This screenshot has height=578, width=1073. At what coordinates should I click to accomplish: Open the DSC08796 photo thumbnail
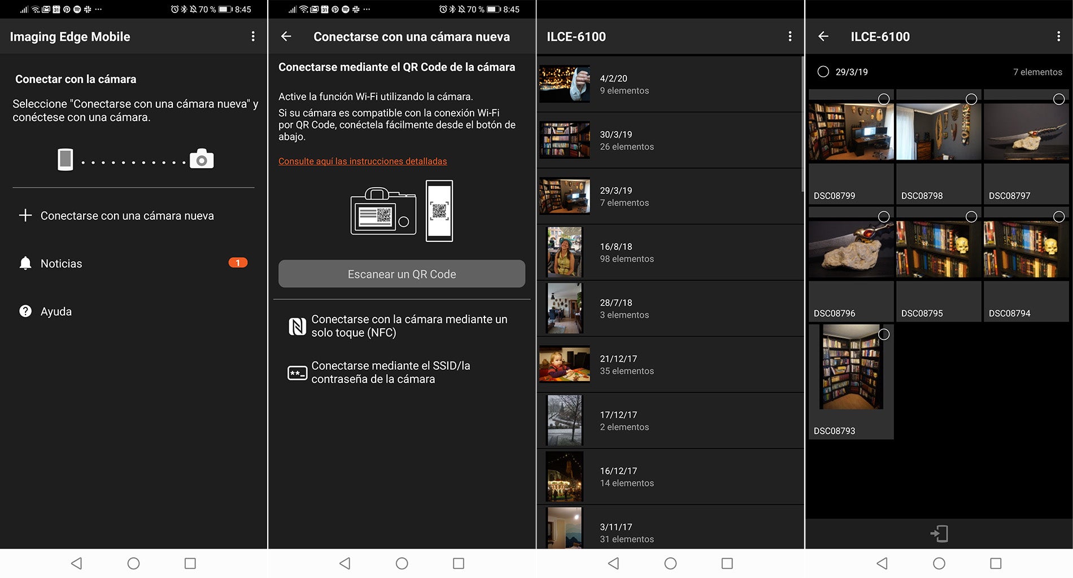point(850,248)
